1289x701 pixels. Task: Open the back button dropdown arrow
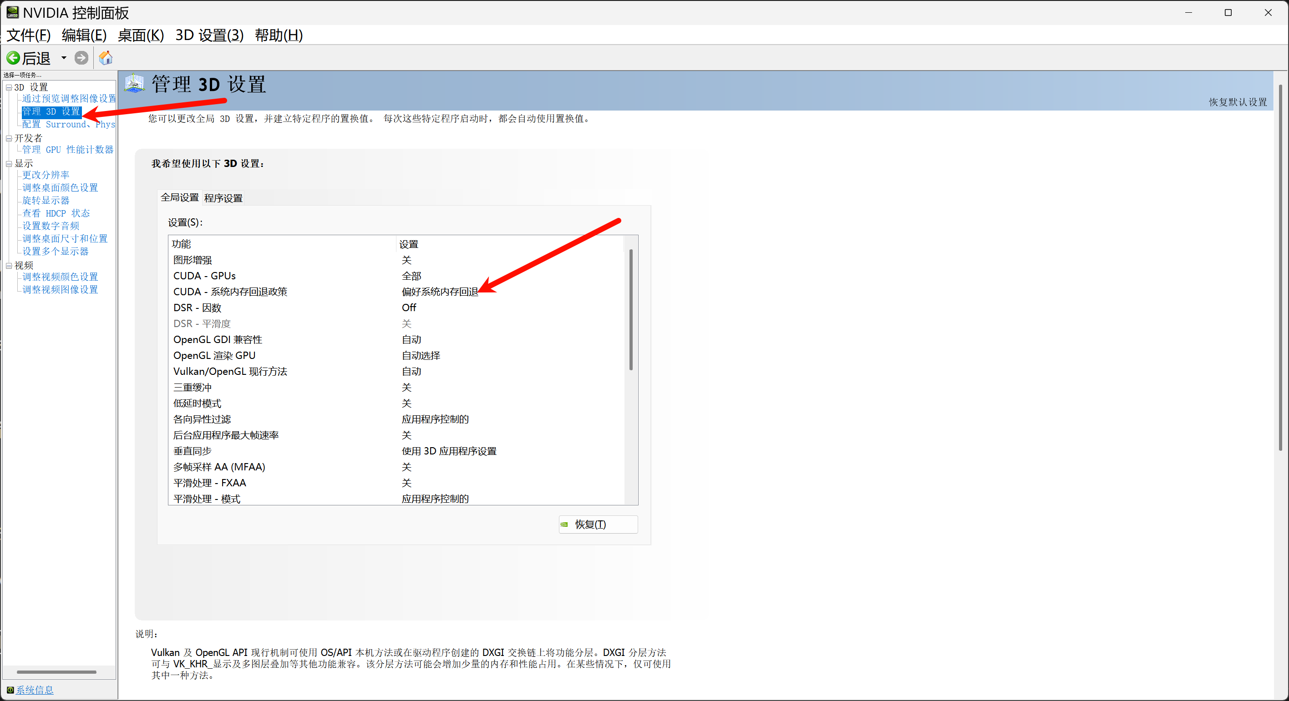coord(64,58)
